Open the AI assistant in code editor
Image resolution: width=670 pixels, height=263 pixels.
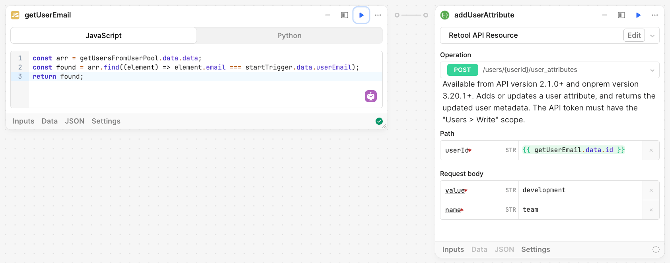[371, 96]
